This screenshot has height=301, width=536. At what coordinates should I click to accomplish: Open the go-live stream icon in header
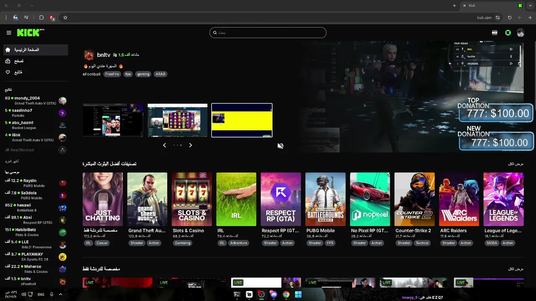(x=495, y=33)
